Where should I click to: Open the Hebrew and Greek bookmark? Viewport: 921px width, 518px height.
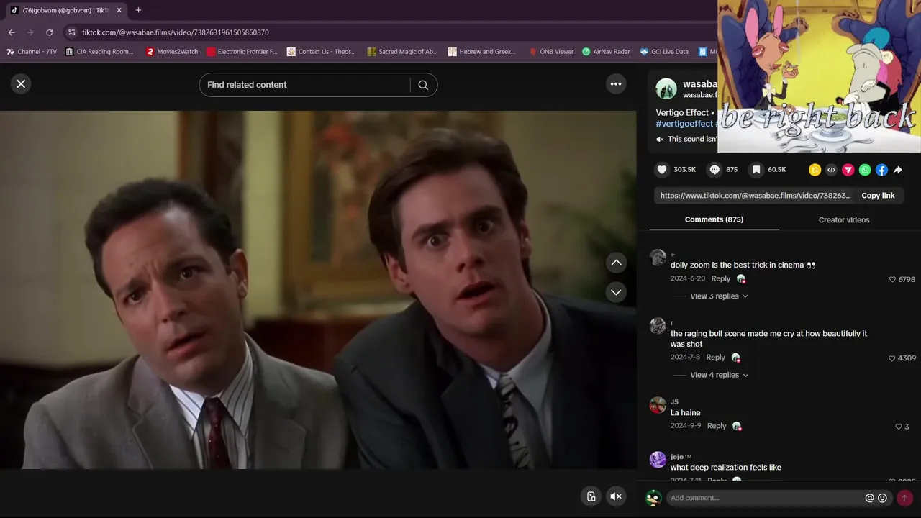click(x=482, y=52)
